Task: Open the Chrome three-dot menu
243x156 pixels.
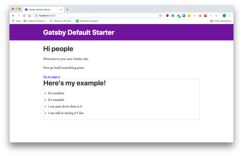Action: pos(230,16)
